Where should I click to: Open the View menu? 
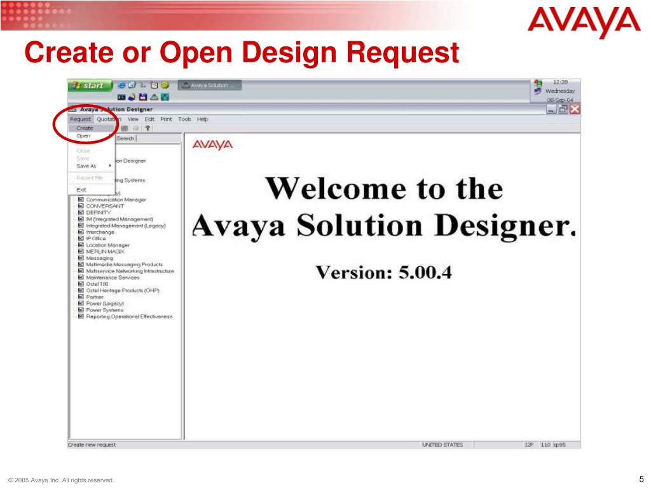133,119
